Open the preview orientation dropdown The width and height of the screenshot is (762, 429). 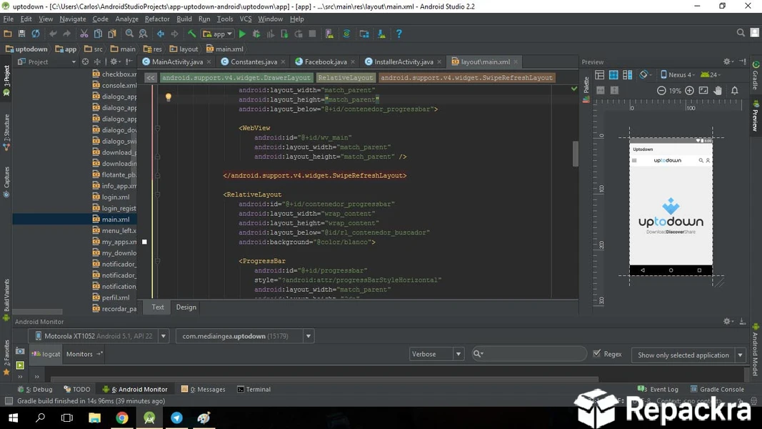[x=646, y=75]
